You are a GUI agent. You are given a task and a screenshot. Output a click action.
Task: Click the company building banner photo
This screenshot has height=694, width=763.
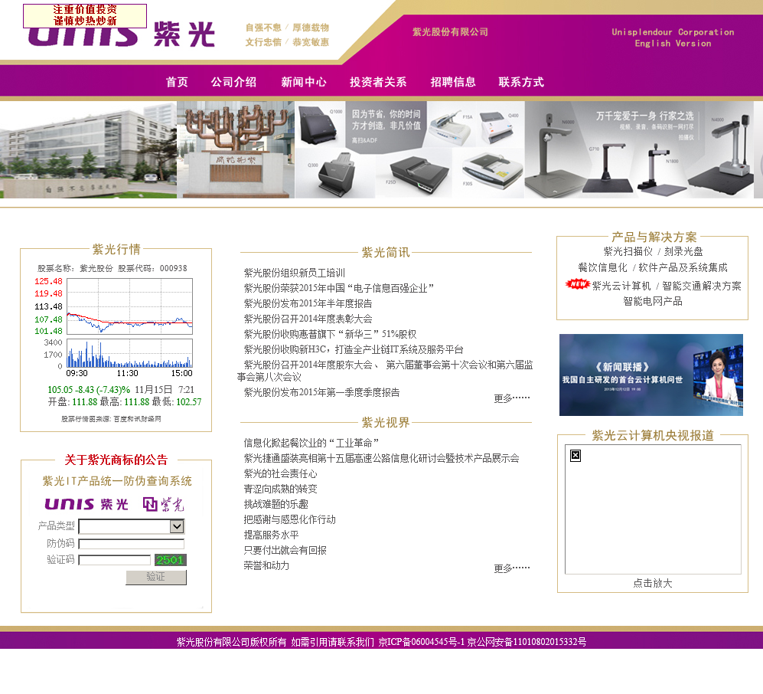88,149
